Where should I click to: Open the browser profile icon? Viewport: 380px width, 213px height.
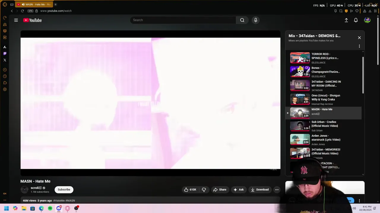(x=365, y=11)
